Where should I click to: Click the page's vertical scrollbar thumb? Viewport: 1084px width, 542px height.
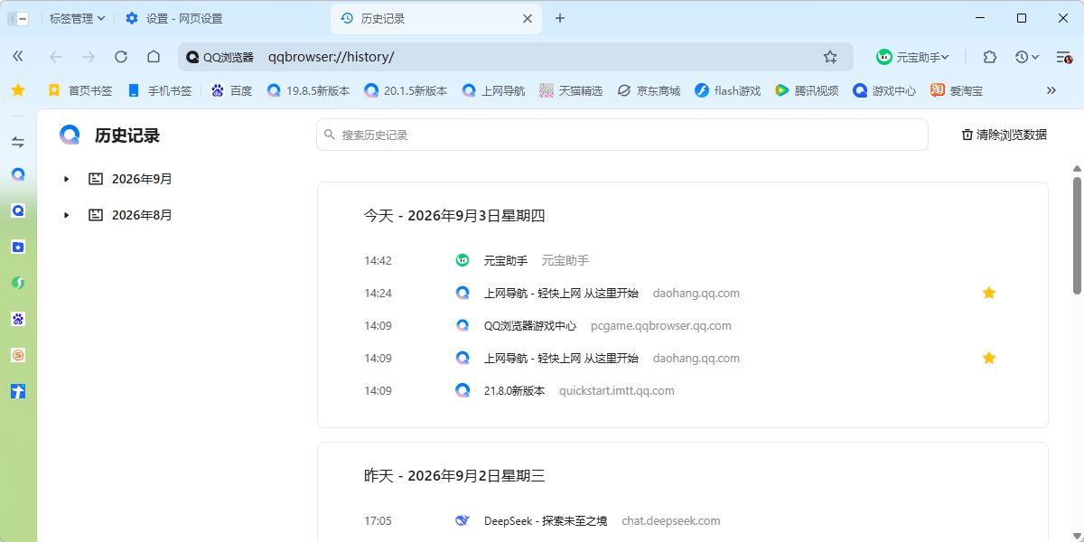tap(1077, 235)
